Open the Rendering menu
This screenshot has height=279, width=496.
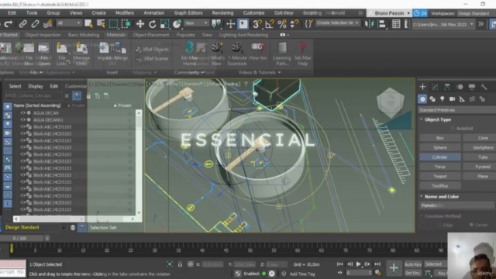pyautogui.click(x=222, y=13)
